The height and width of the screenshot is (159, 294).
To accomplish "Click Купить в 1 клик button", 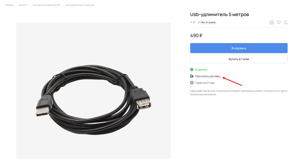I will [239, 59].
